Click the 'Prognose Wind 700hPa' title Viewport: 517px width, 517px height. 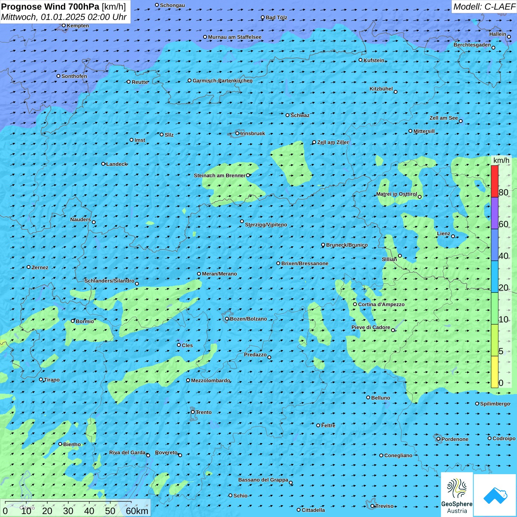50,7
